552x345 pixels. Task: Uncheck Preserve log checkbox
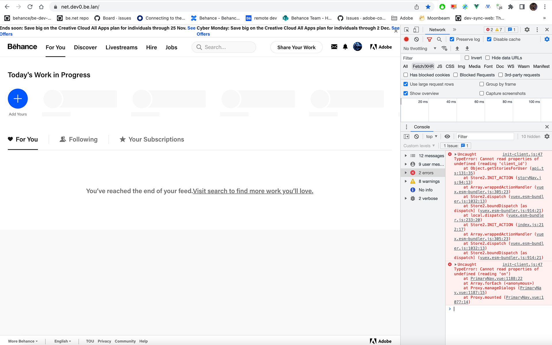tap(452, 39)
